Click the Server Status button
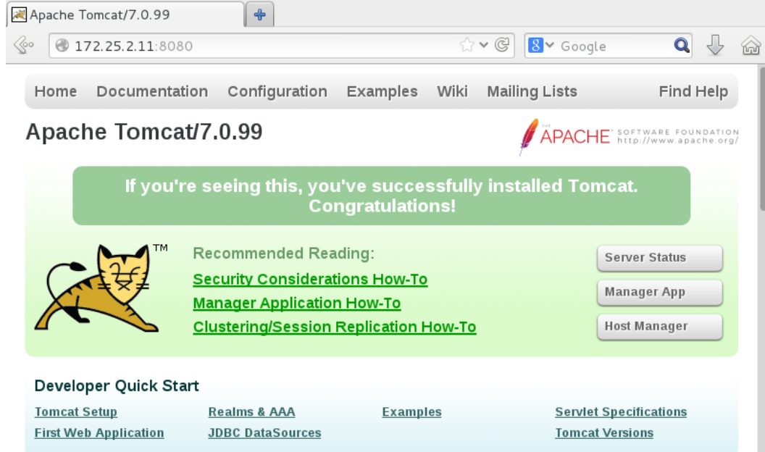Image resolution: width=765 pixels, height=452 pixels. coord(660,258)
